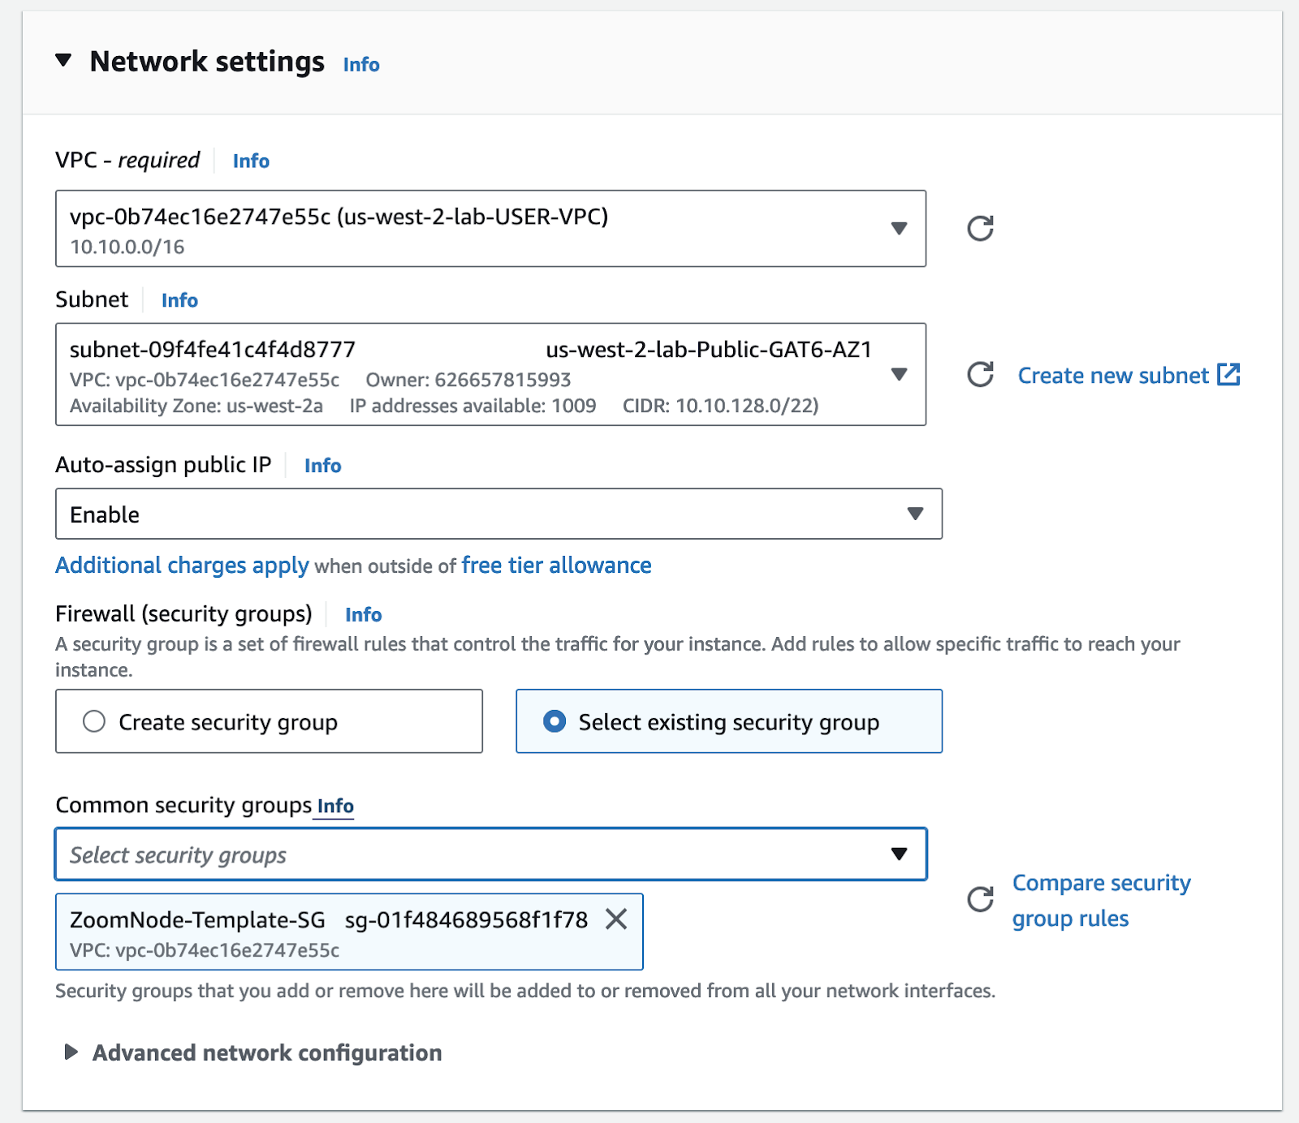
Task: Collapse the Network settings section
Action: [x=63, y=61]
